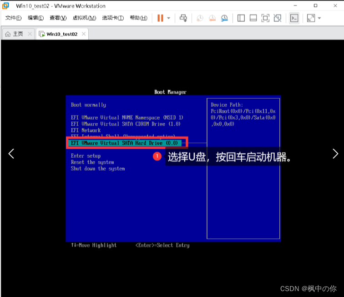Image resolution: width=344 pixels, height=297 pixels.
Task: Open the 查看(V) menu
Action: (x=58, y=18)
